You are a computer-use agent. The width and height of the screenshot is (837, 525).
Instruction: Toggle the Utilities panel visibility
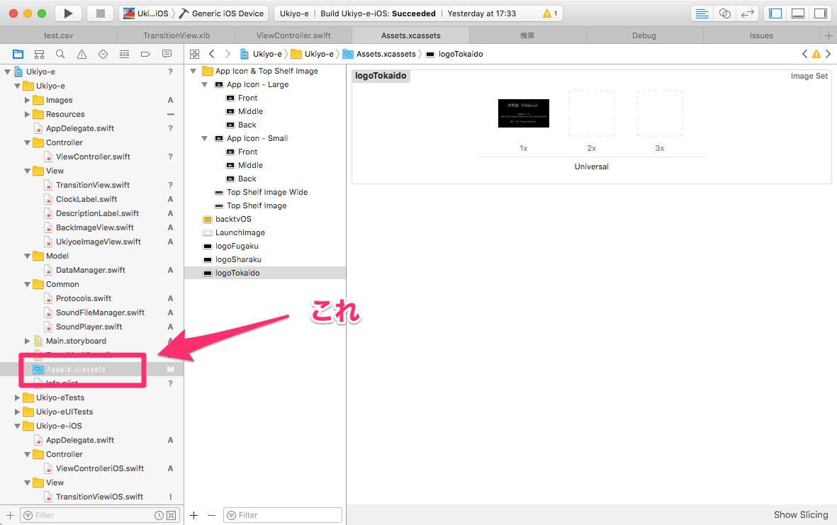[821, 12]
